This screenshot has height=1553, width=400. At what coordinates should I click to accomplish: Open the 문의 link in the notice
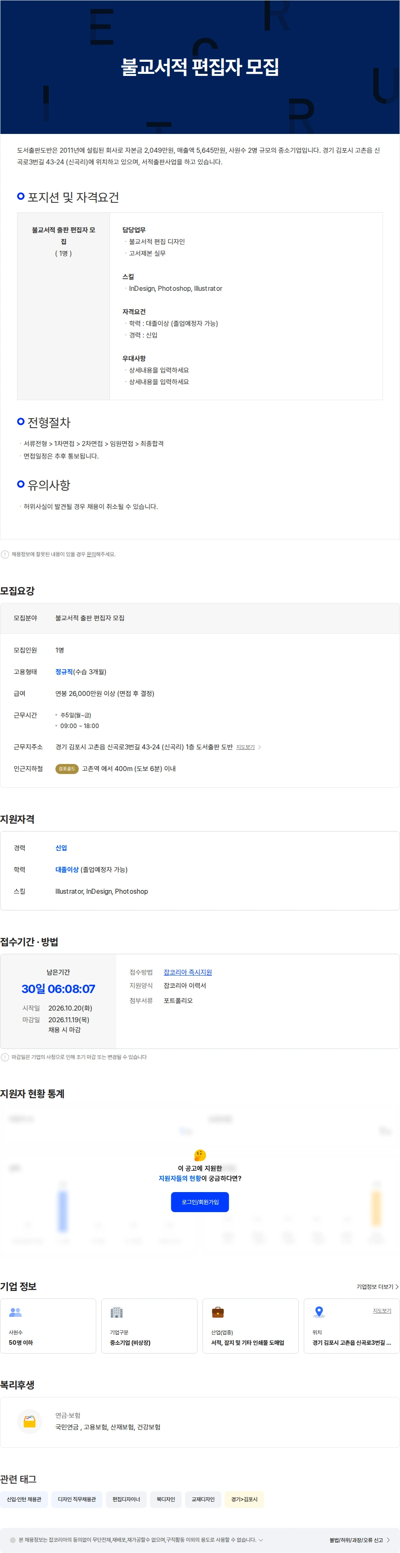(91, 554)
